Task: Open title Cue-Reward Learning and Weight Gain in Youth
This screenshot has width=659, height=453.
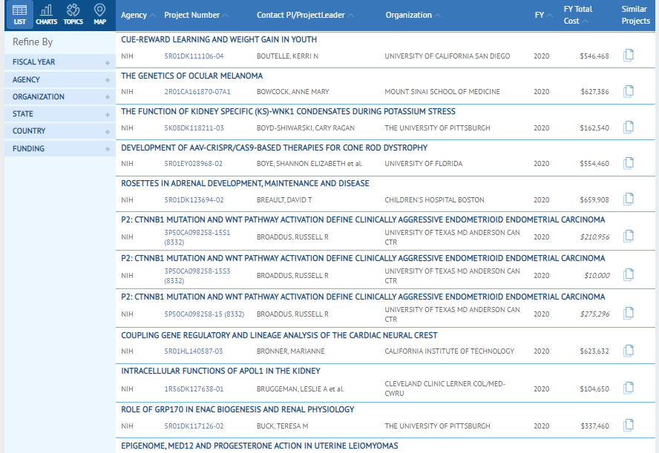Action: [219, 39]
